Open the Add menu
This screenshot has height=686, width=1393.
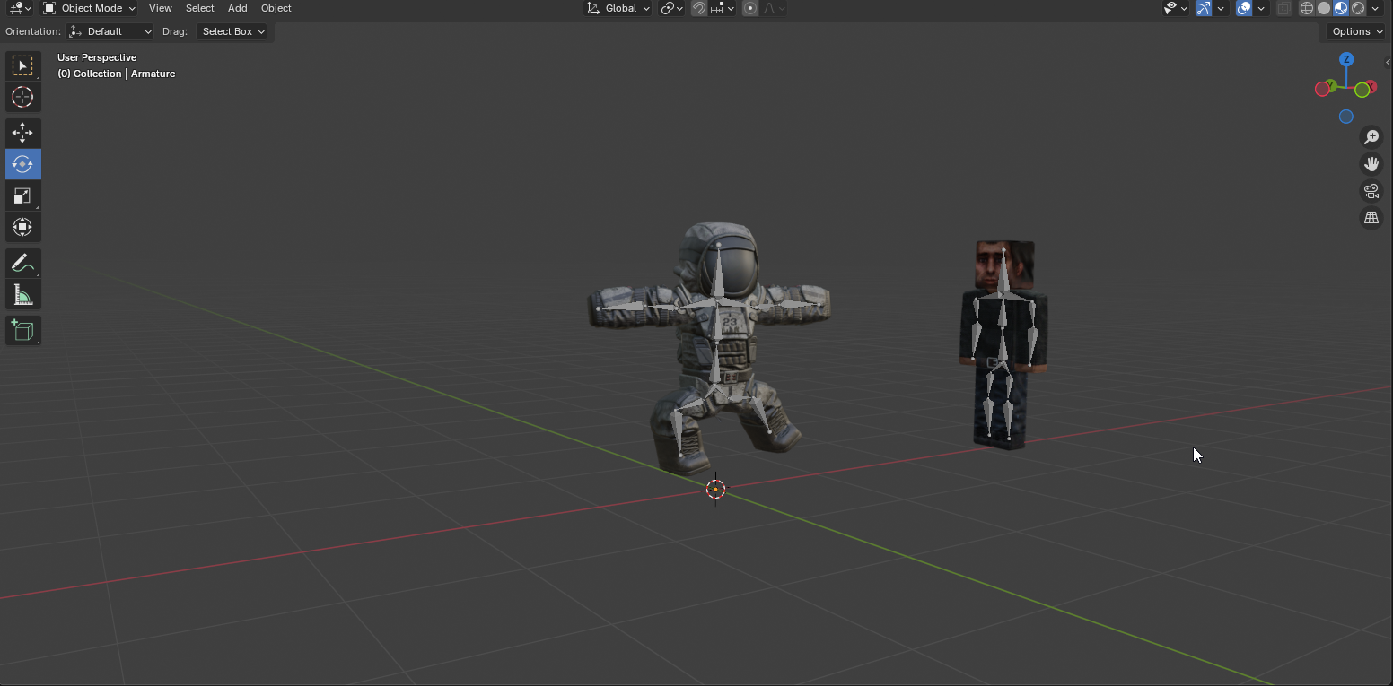coord(237,8)
